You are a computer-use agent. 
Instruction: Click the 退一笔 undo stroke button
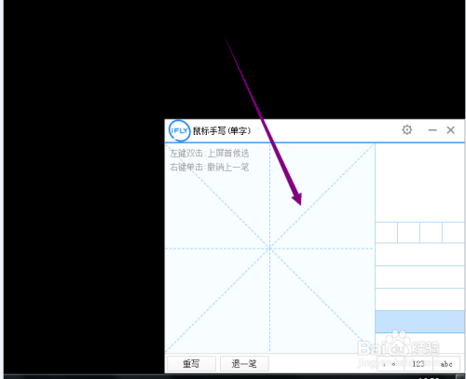click(244, 363)
